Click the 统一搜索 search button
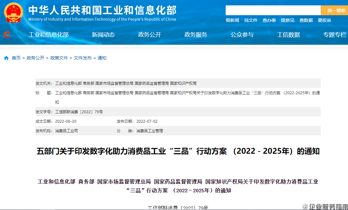This screenshot has width=348, height=210. [x=335, y=10]
